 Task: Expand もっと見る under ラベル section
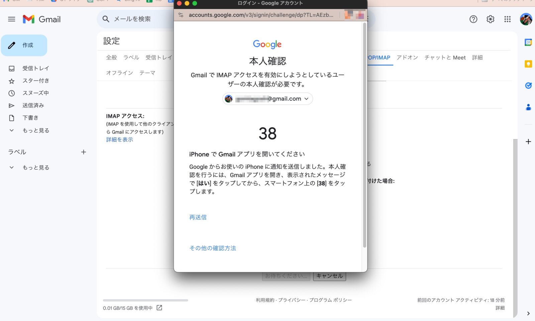click(35, 168)
